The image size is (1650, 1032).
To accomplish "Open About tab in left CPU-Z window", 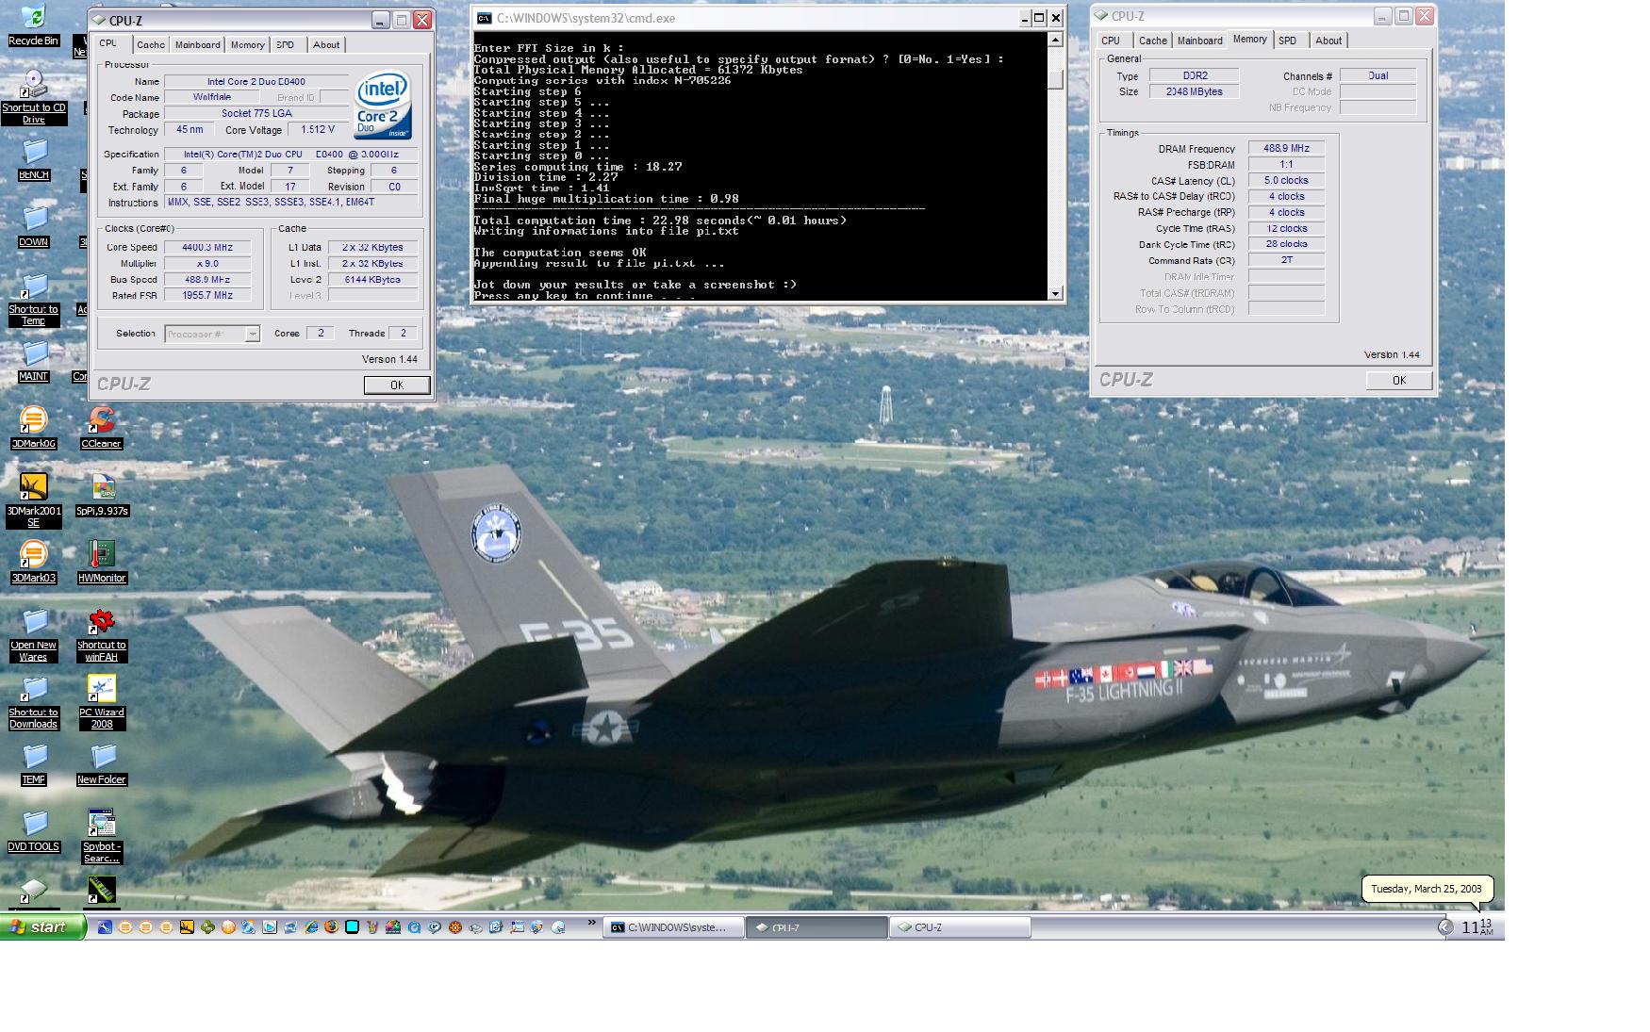I will pyautogui.click(x=326, y=44).
